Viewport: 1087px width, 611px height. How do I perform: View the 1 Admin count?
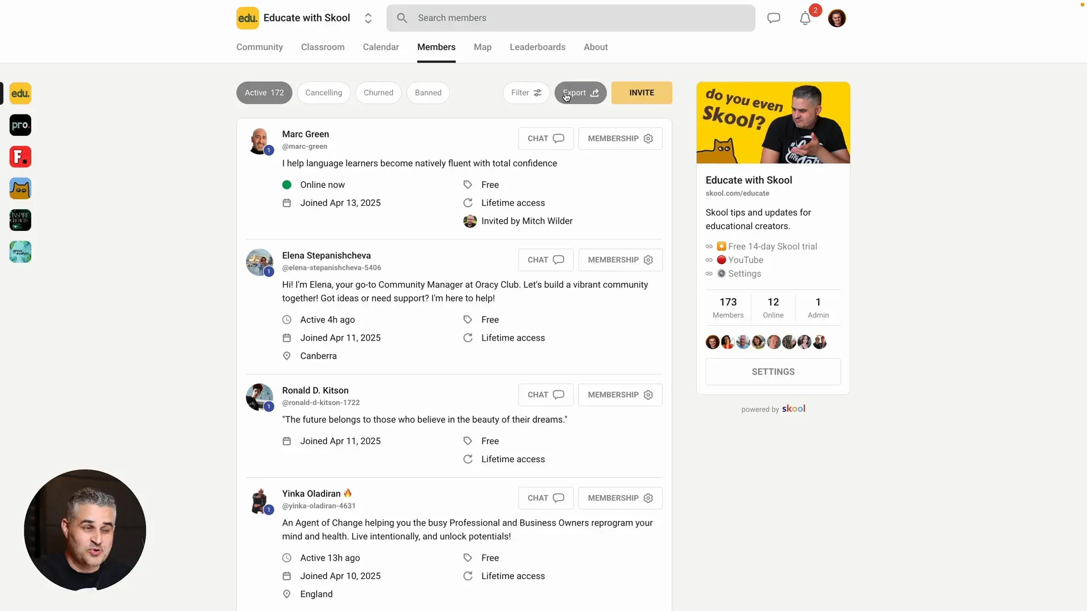(818, 308)
